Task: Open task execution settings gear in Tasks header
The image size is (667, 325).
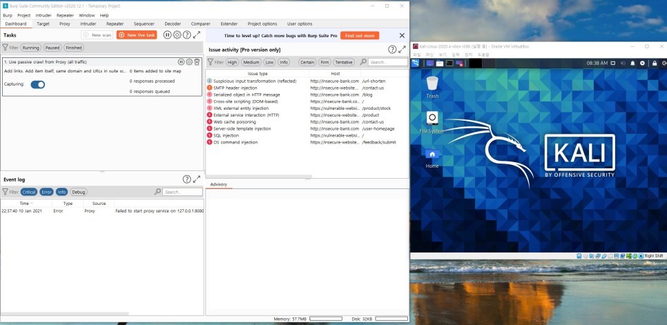Action: coord(177,35)
